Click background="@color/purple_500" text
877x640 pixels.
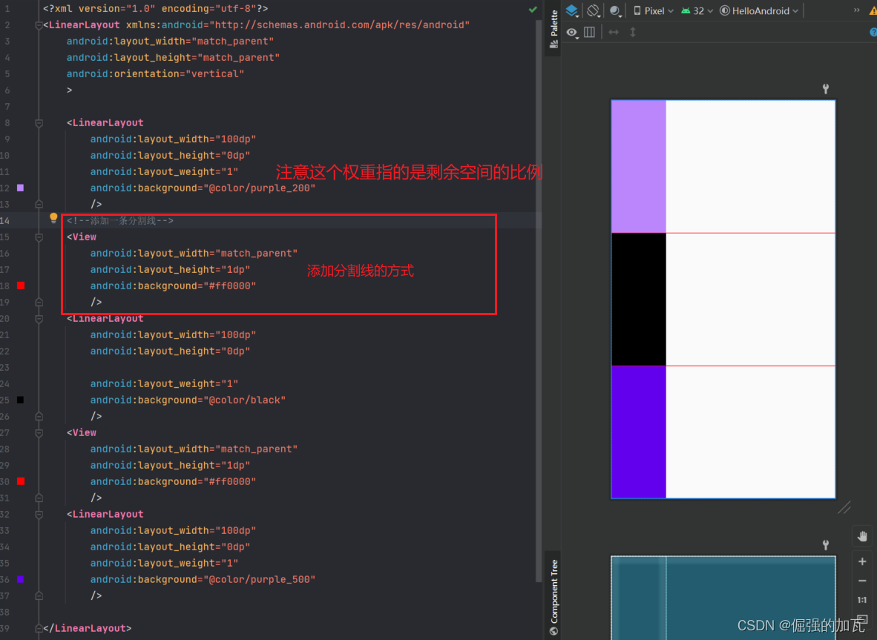(203, 579)
